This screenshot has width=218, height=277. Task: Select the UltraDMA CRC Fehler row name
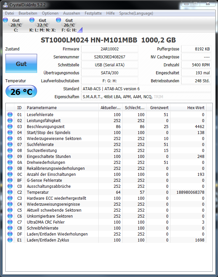tap(46, 222)
